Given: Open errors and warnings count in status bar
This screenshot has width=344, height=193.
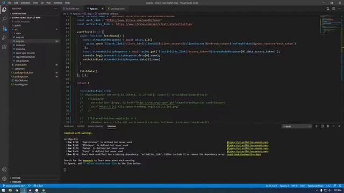Looking at the screenshot, I should [38, 186].
